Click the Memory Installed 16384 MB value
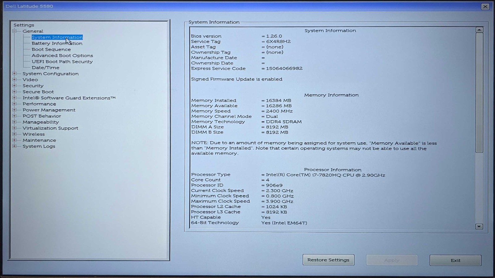The image size is (495, 278). 278,100
